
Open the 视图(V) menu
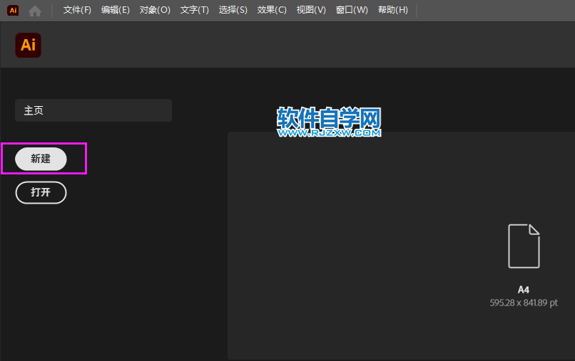click(x=311, y=10)
